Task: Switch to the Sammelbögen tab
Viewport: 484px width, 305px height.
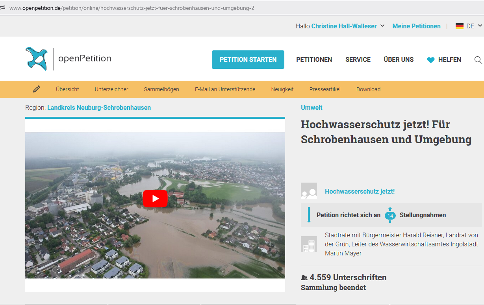Action: tap(161, 89)
